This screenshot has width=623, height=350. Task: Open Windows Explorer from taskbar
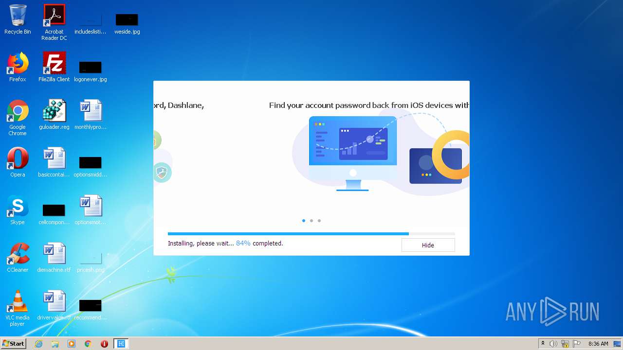55,344
